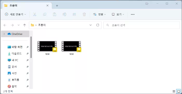The height and width of the screenshot is (94, 182).
Task: Click the Rename icon in toolbar
Action: (64, 14)
